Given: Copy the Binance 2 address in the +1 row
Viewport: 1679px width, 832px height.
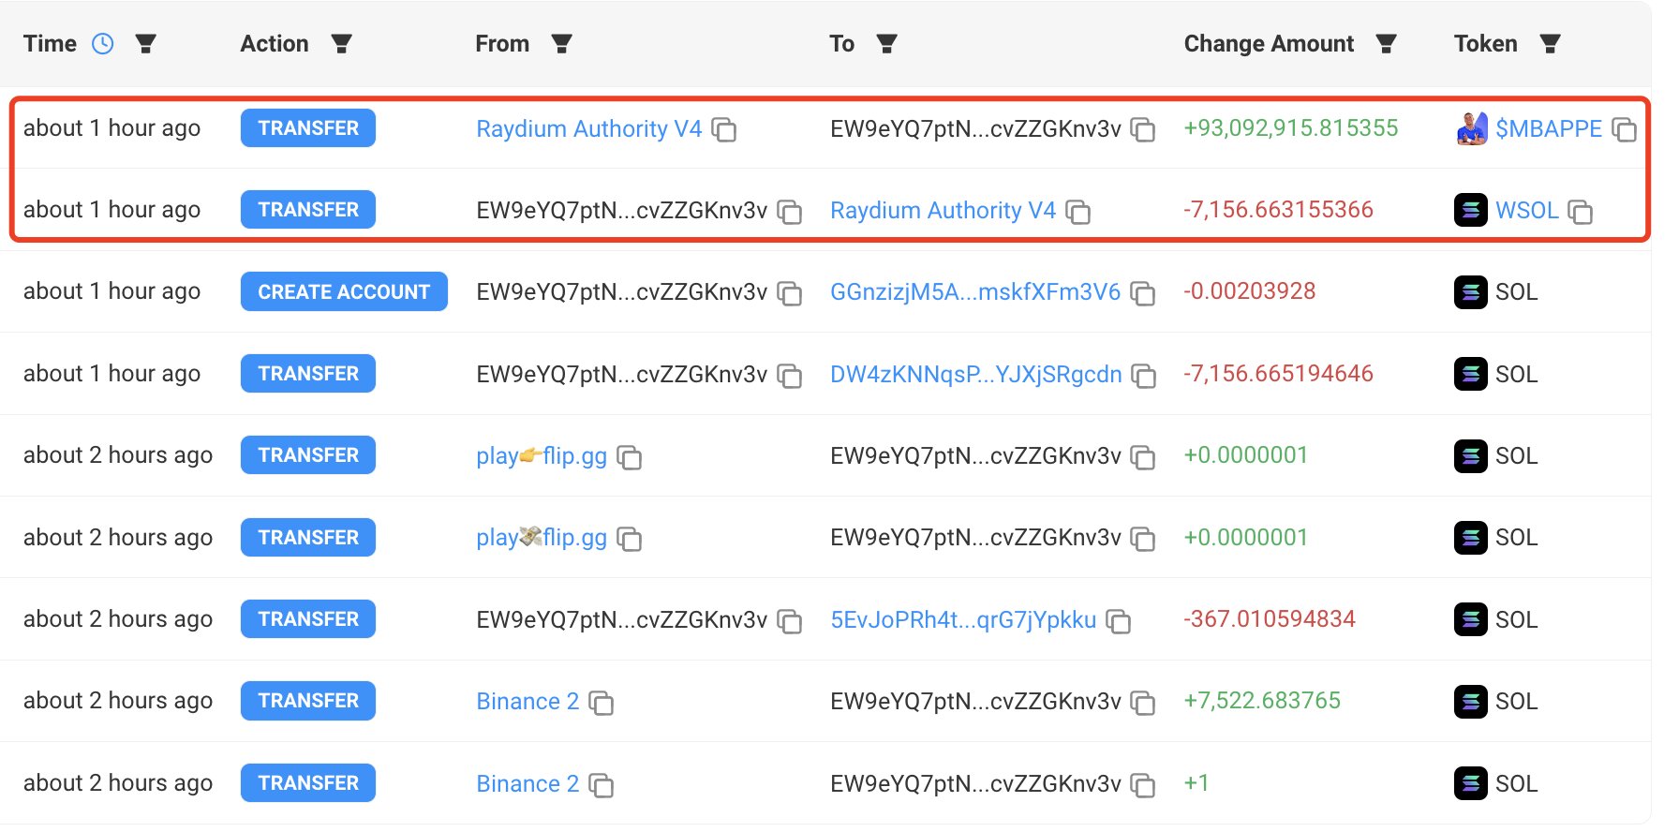Looking at the screenshot, I should click(x=601, y=785).
